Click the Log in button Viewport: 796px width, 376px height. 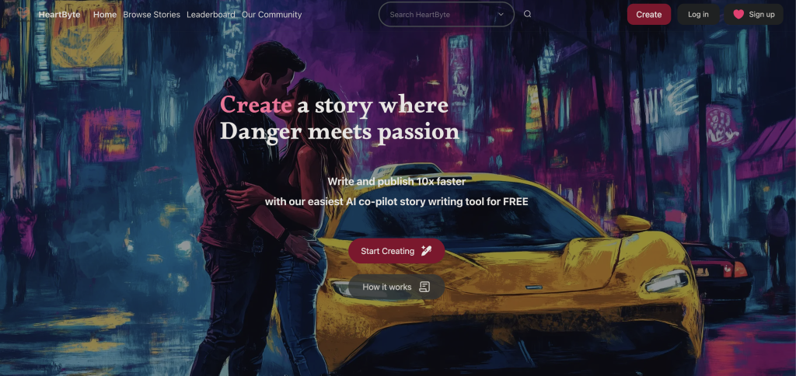click(x=698, y=14)
